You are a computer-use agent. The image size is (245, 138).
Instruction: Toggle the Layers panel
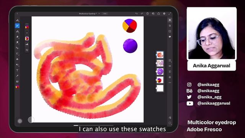coord(170,20)
